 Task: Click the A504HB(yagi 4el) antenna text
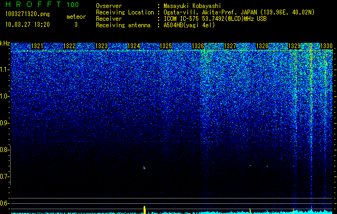189,25
